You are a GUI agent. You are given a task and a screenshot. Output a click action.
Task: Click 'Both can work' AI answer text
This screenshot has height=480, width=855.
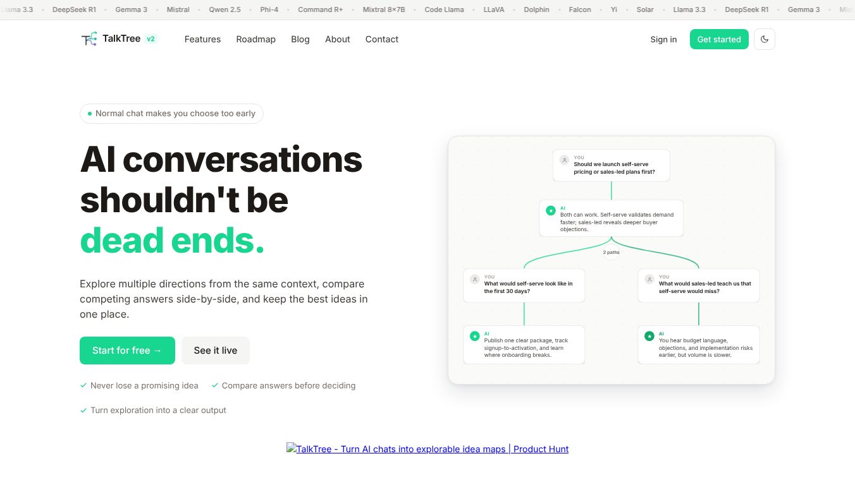click(617, 222)
